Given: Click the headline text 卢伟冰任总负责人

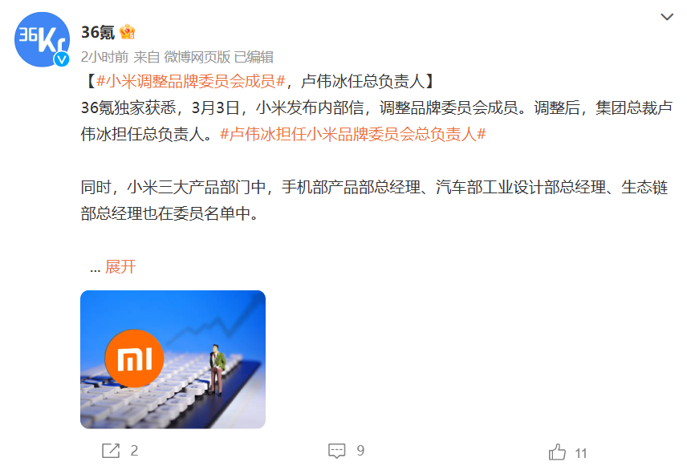Looking at the screenshot, I should [x=363, y=81].
